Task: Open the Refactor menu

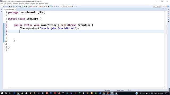Action: [15, 4]
